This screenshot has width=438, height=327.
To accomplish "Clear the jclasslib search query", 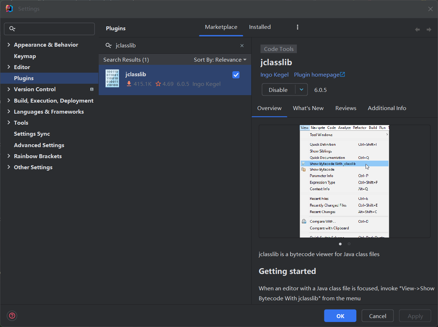I will (x=242, y=46).
